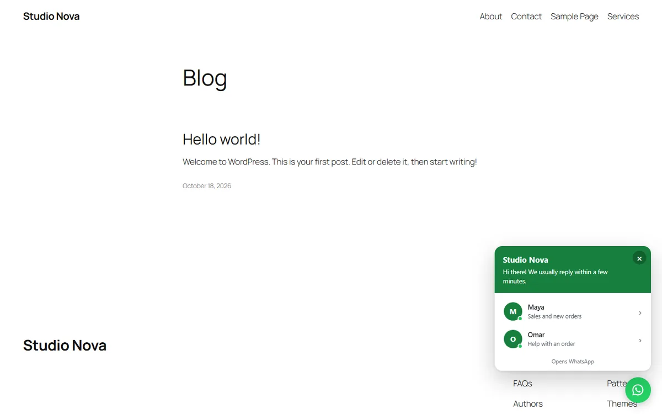Select Omar for help with an order
The width and height of the screenshot is (662, 414).
573,339
